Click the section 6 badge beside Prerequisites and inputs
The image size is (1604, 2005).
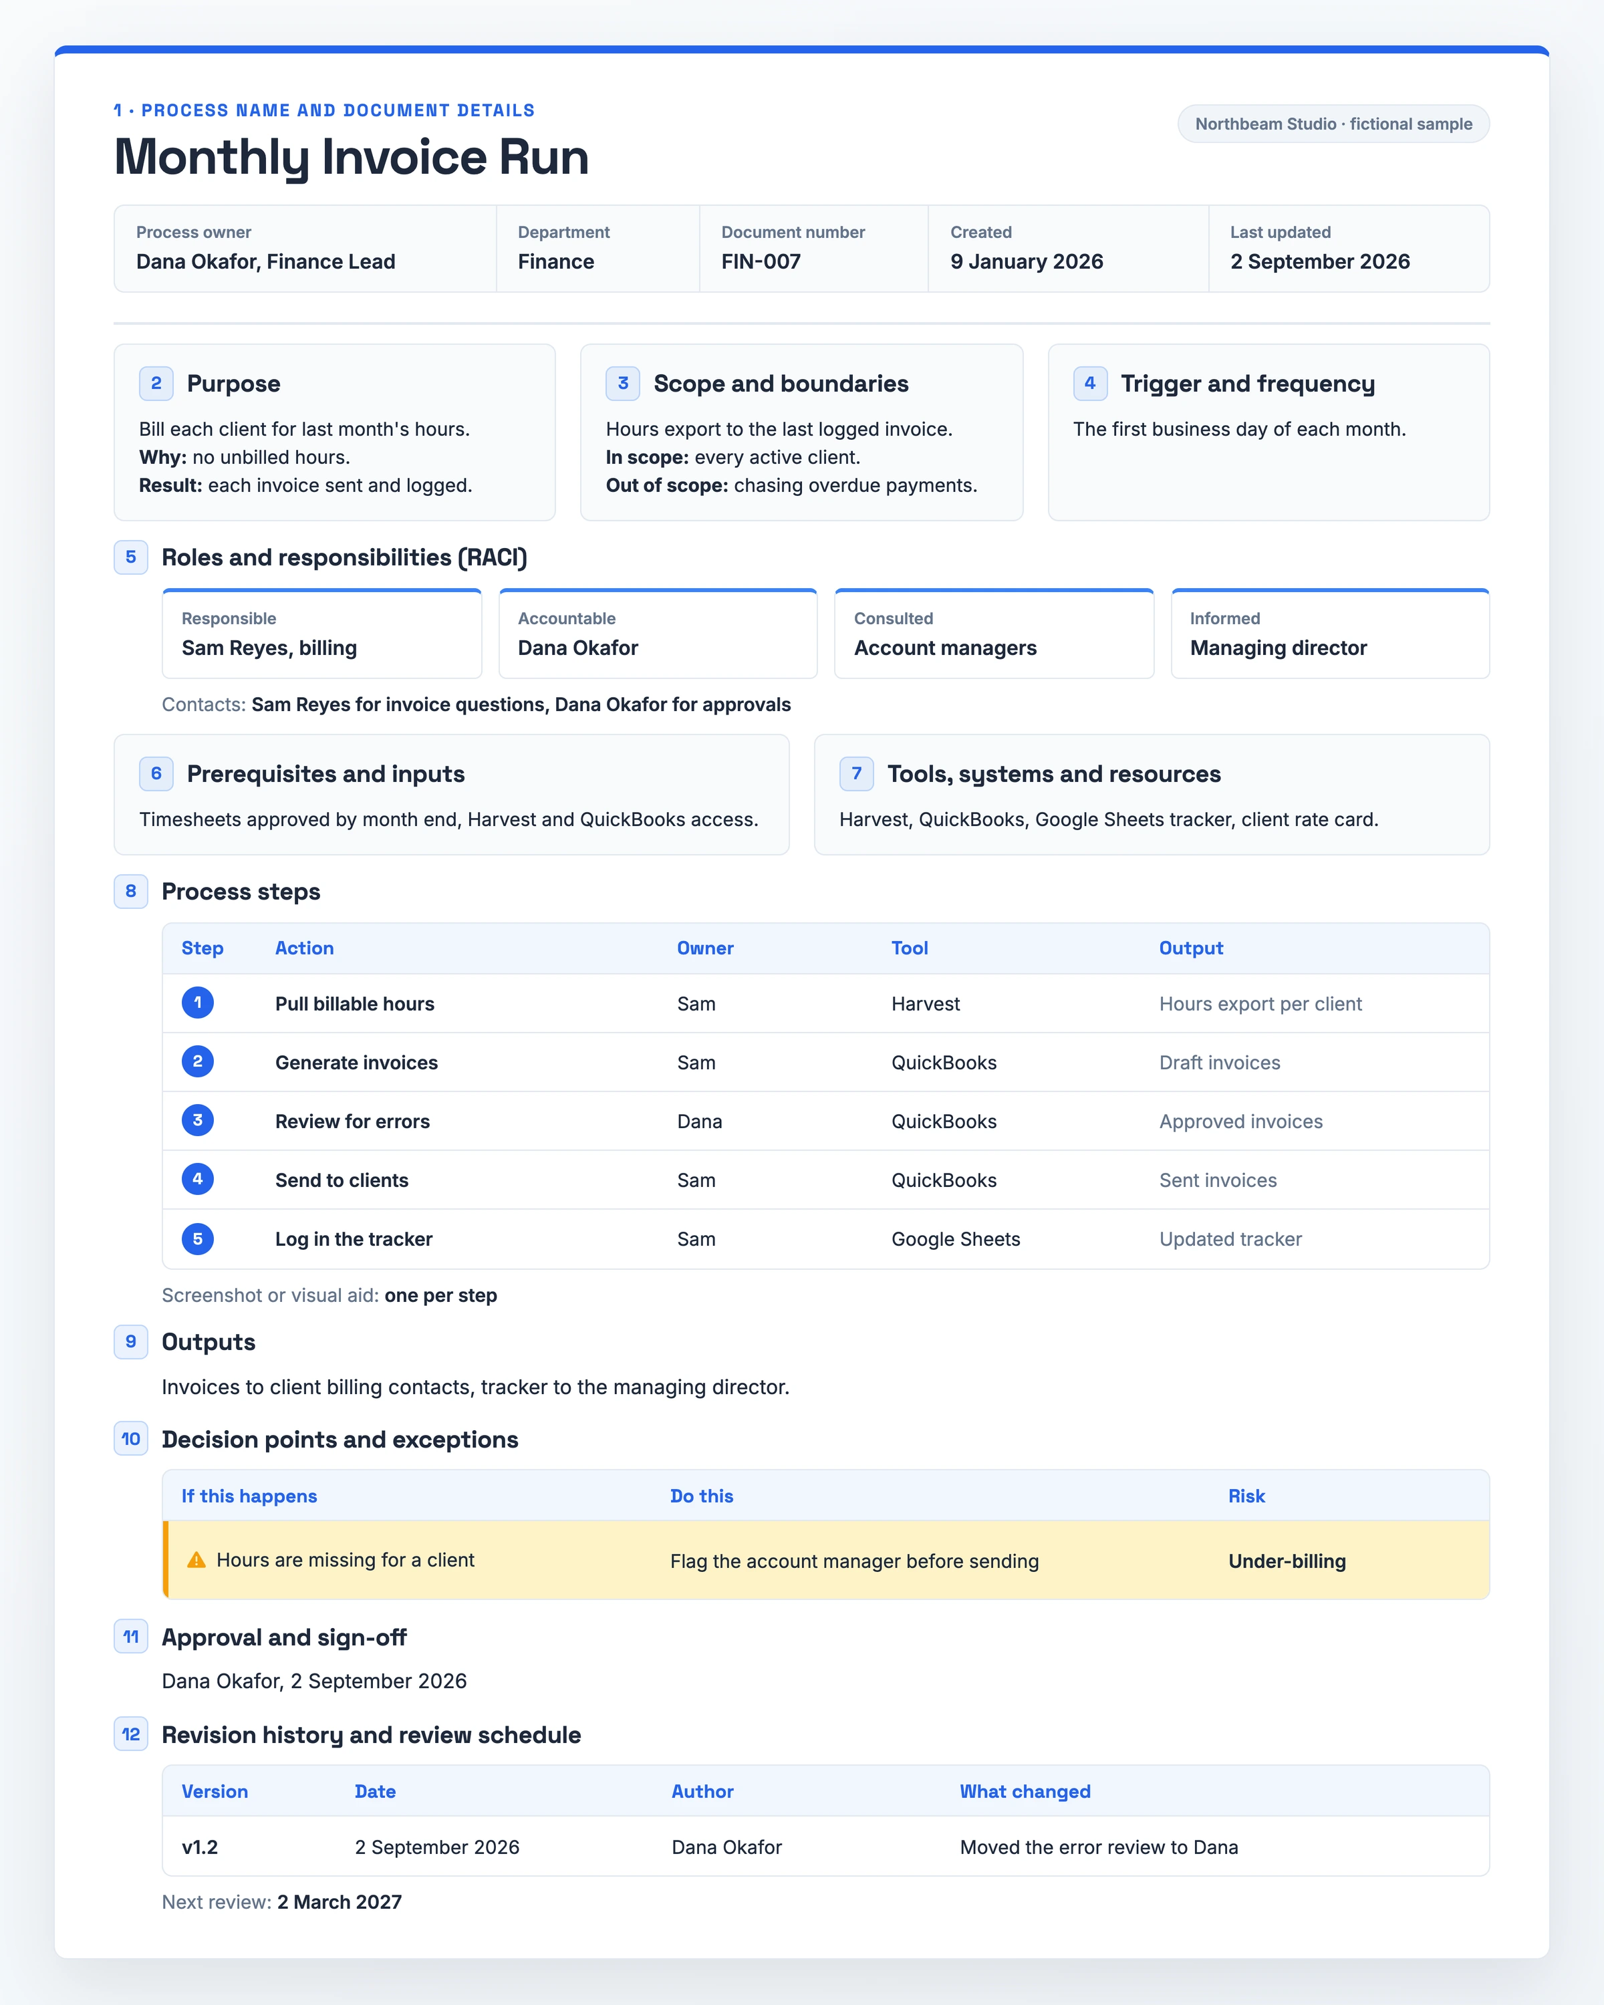point(156,774)
